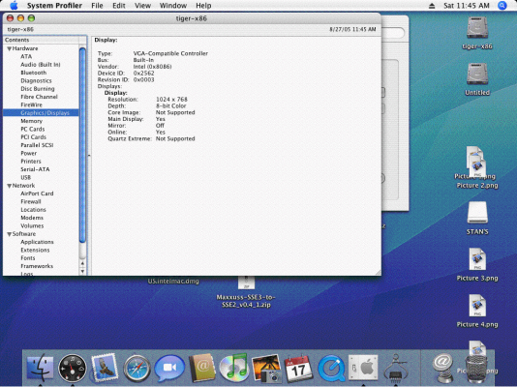Open Address Book in the Dock
This screenshot has height=387, width=517.
tap(201, 368)
